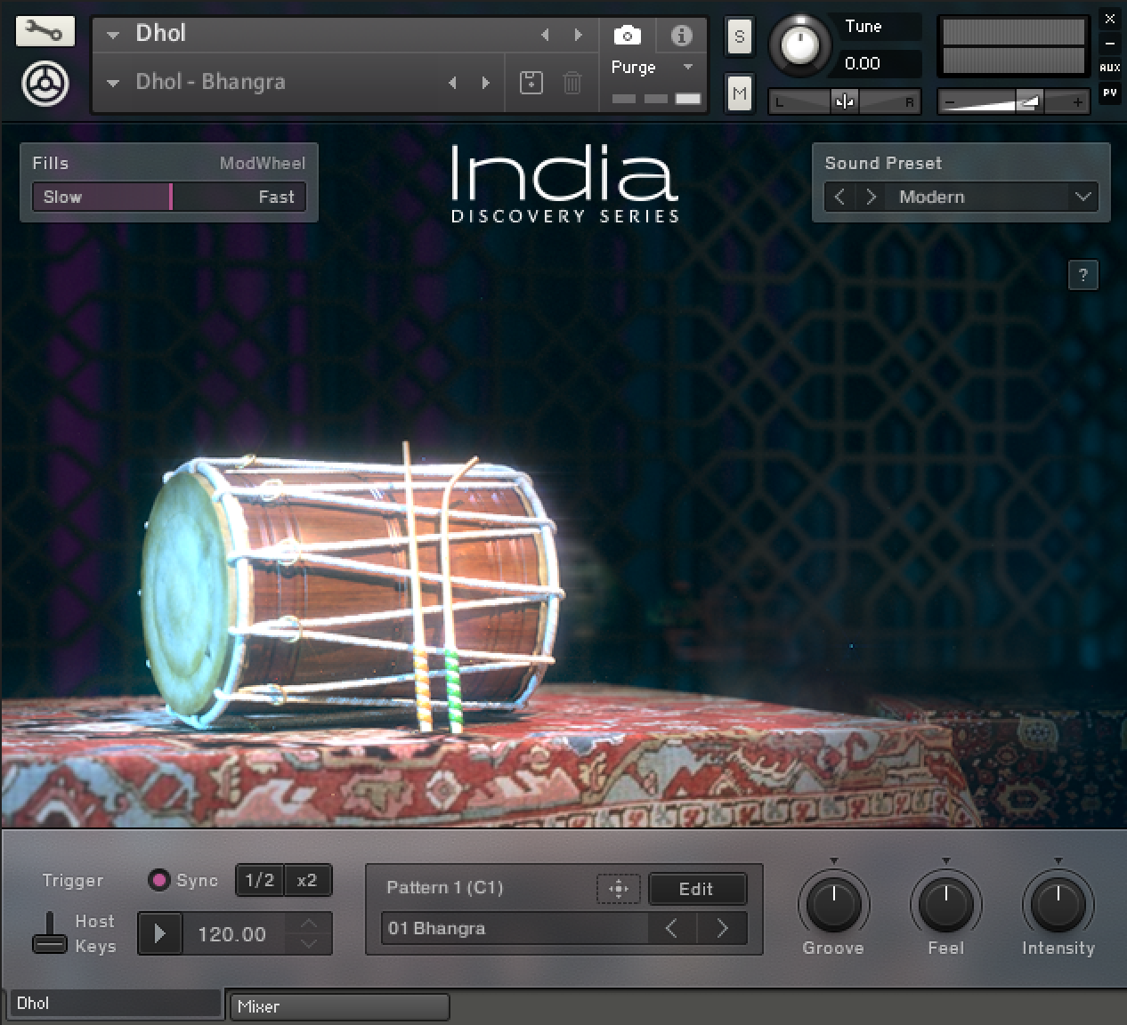Click the Fills Slow/Fast slider

coord(169,197)
